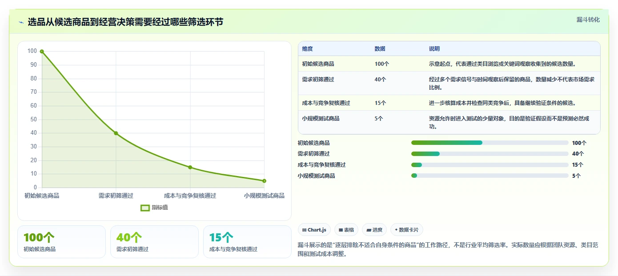Image resolution: width=618 pixels, height=276 pixels.
Task: Click the lightning icon beside the title
Action: 21,22
